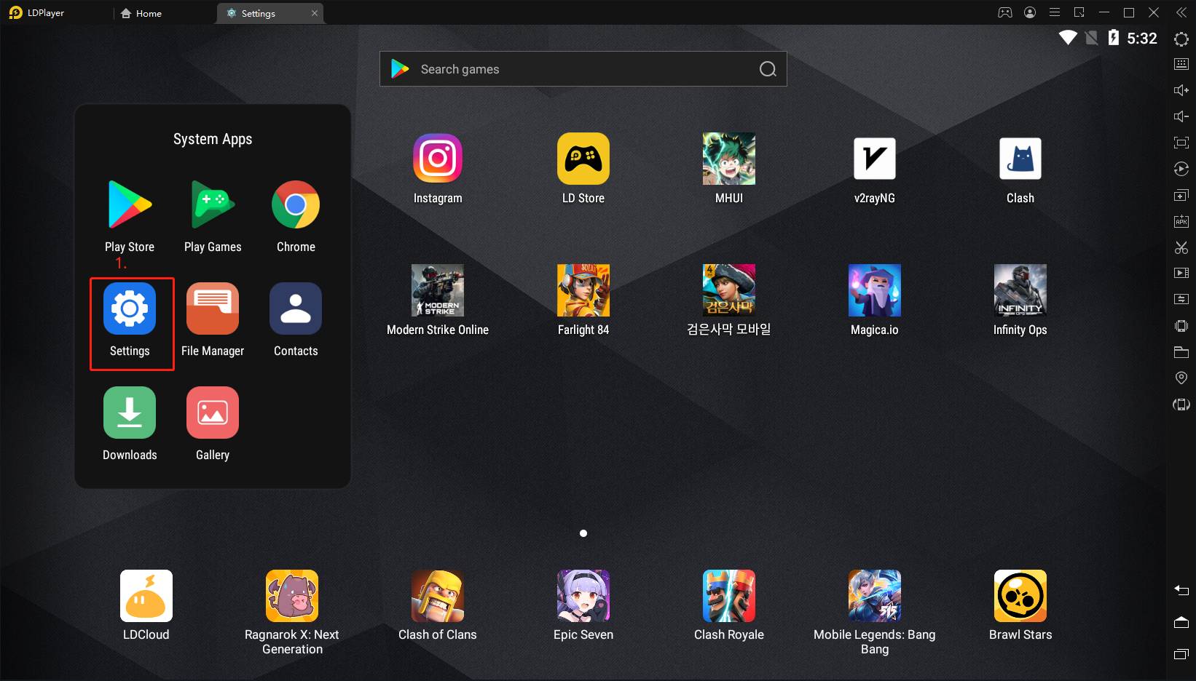Close the Settings tab
This screenshot has width=1196, height=681.
[x=315, y=13]
